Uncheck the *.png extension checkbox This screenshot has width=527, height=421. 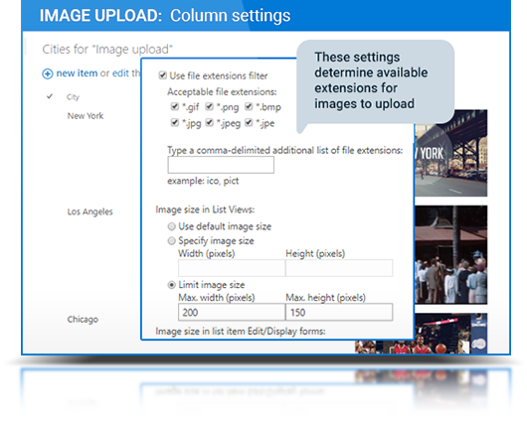click(210, 106)
